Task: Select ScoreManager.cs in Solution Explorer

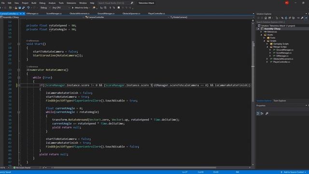Action: click(x=284, y=53)
